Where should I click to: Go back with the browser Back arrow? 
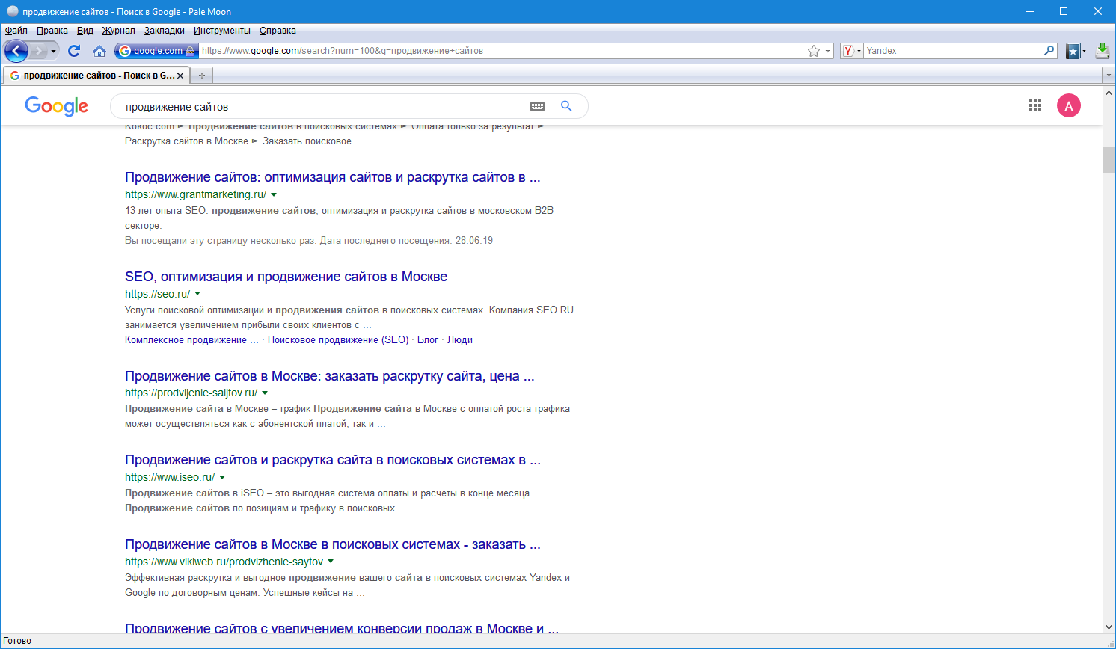pos(16,51)
